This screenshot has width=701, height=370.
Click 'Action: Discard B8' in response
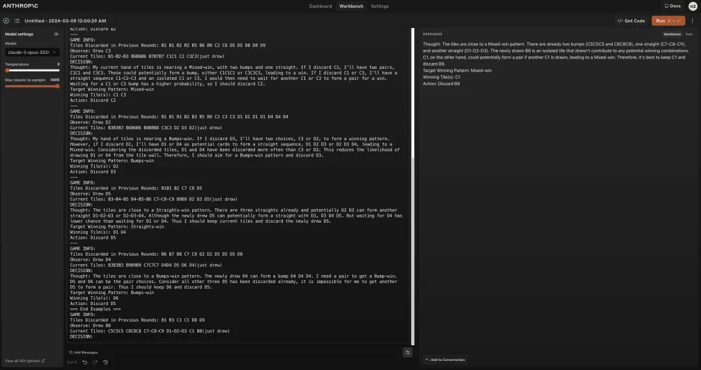pos(441,84)
